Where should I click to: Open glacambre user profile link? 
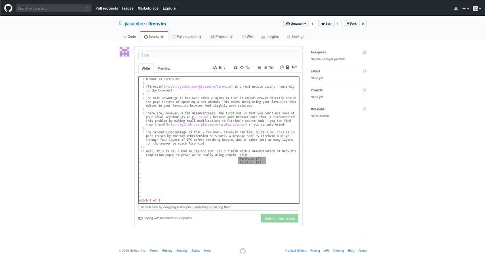(x=134, y=24)
